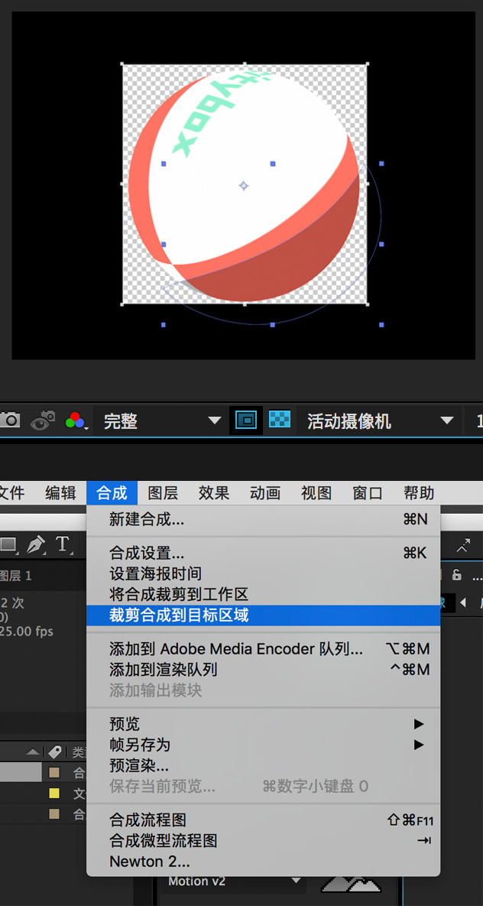
Task: Toggle the transparency grid checkerboard button
Action: 280,420
